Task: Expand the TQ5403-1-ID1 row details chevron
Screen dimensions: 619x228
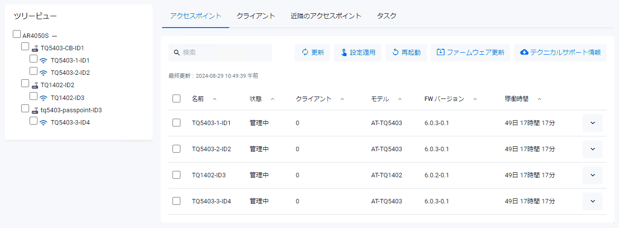Action: tap(592, 123)
